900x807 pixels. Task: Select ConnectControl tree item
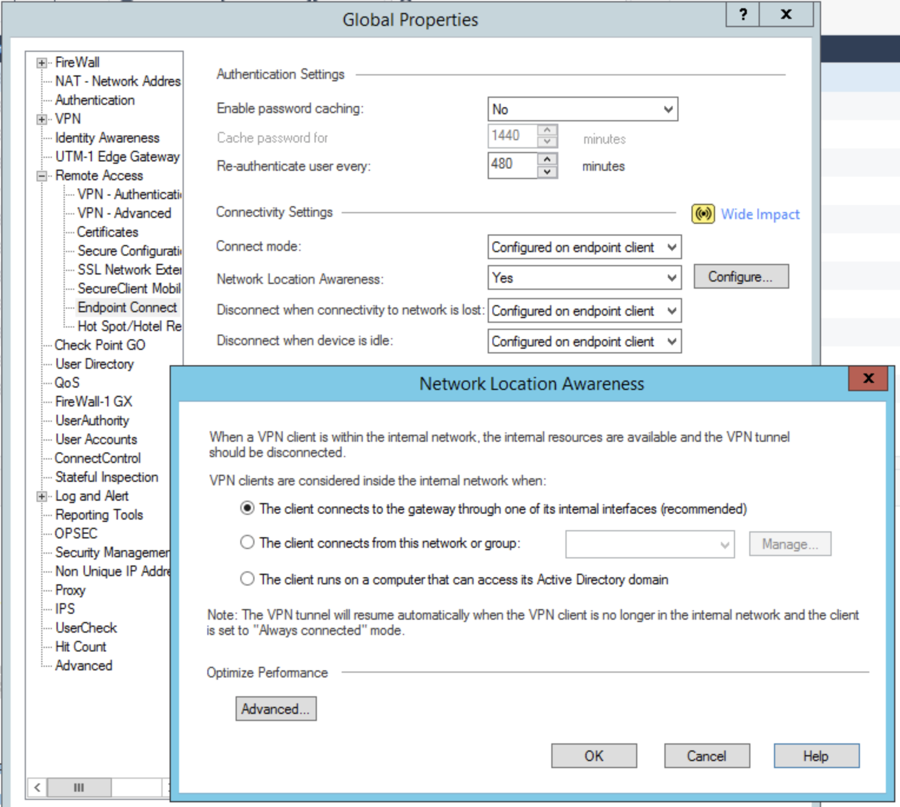pyautogui.click(x=98, y=458)
